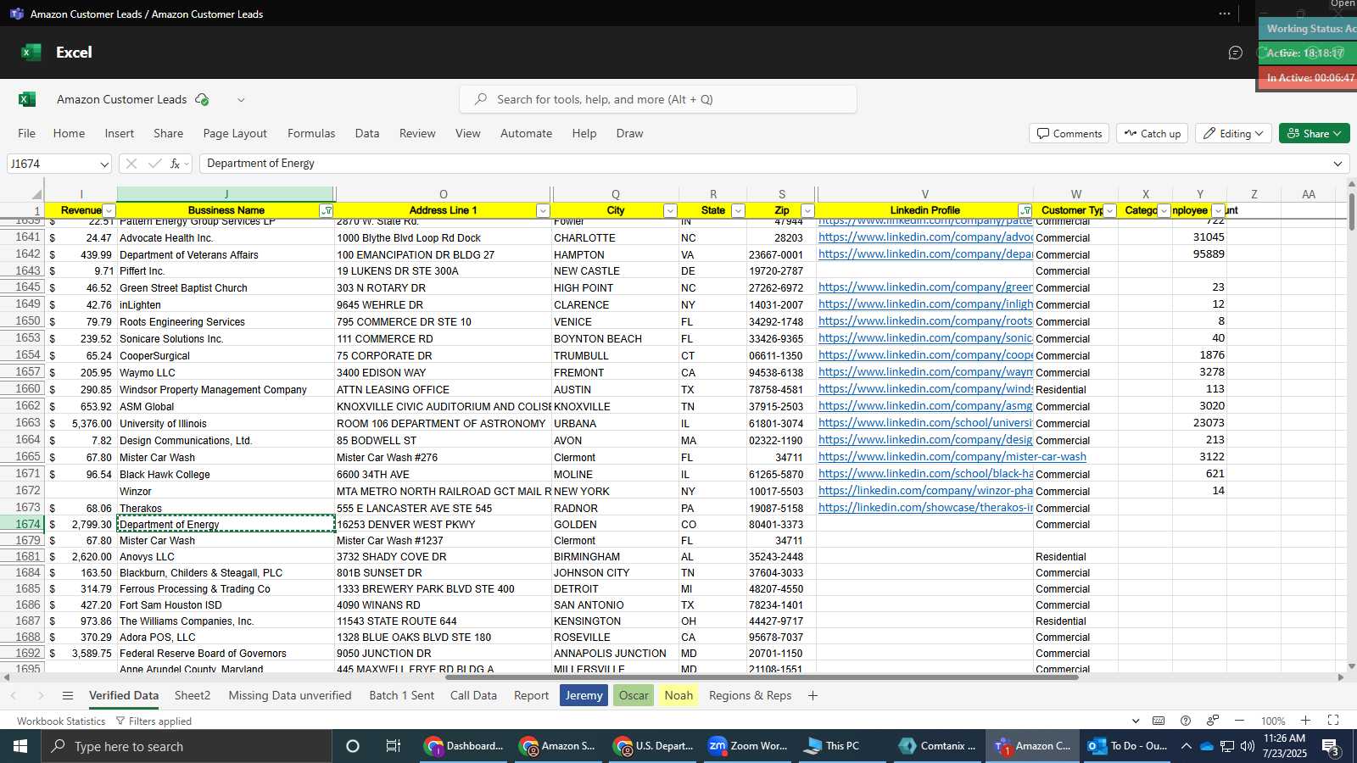Image resolution: width=1357 pixels, height=763 pixels.
Task: Open the Windows Start menu
Action: point(20,746)
